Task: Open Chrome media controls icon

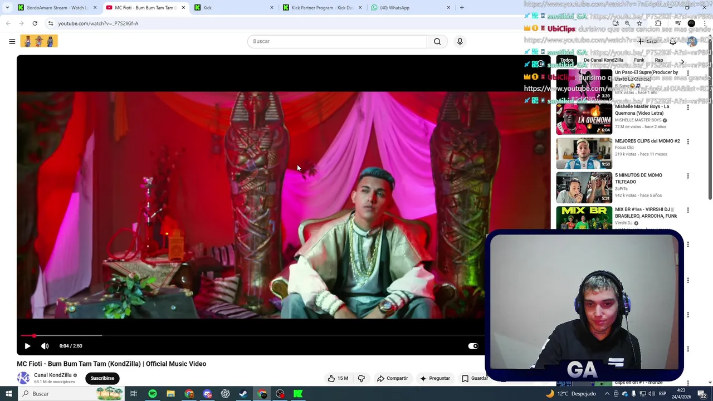Action: [x=678, y=23]
